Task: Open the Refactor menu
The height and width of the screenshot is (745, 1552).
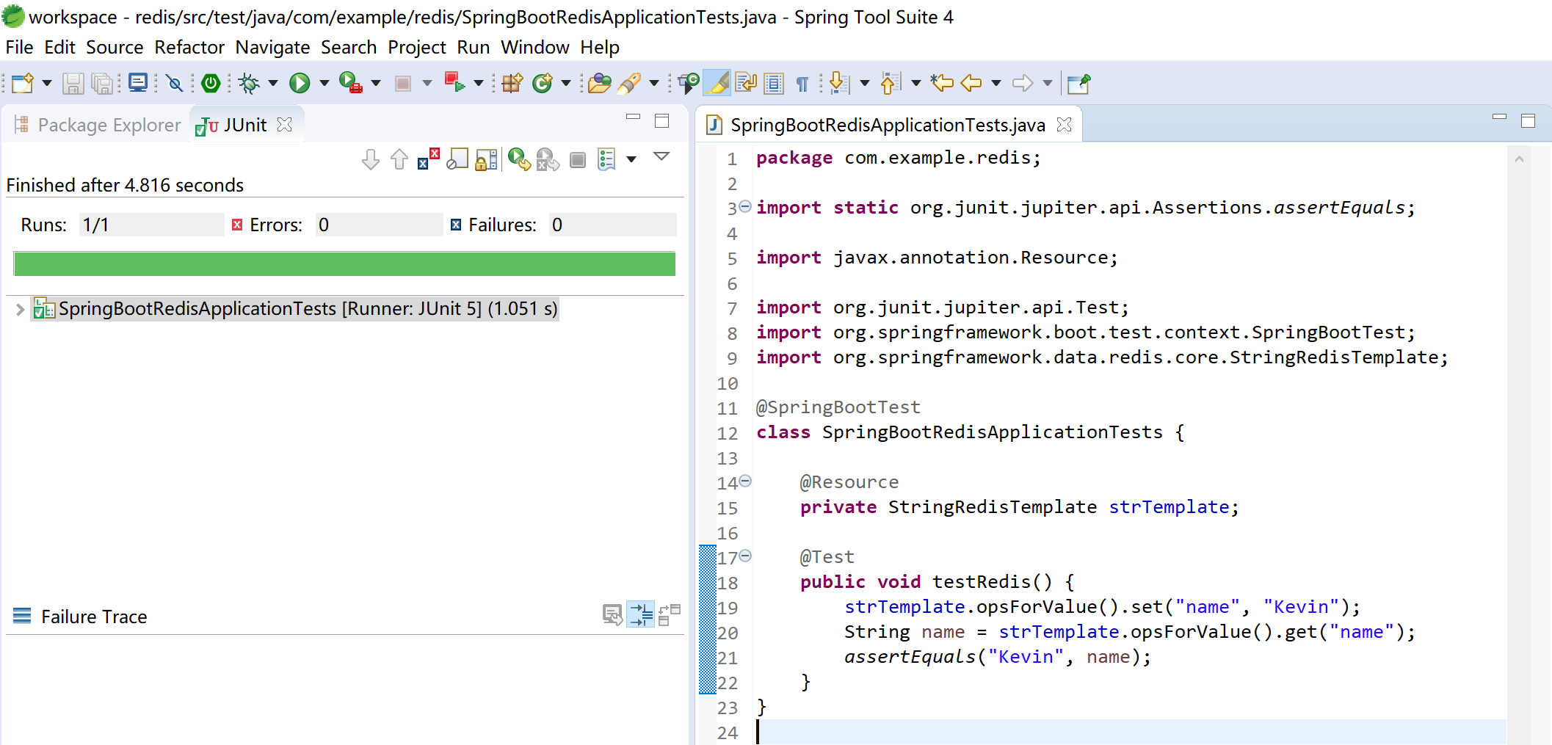Action: [189, 48]
